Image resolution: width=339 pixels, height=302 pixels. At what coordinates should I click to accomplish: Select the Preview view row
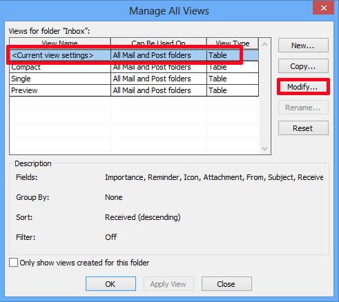point(134,90)
